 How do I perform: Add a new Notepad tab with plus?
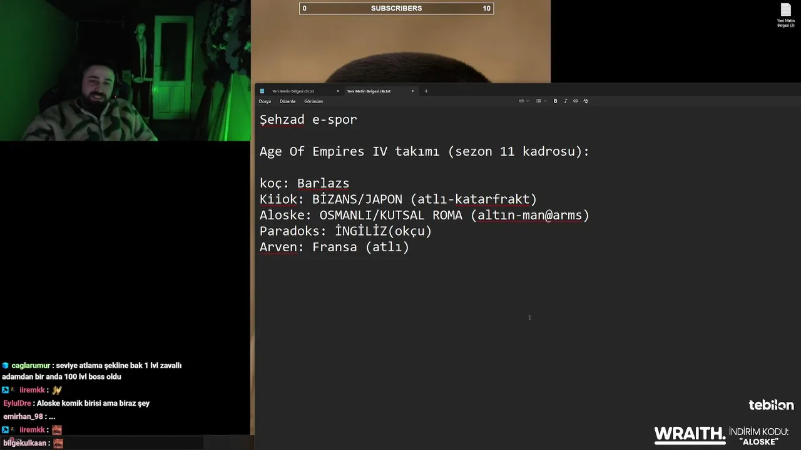(426, 91)
